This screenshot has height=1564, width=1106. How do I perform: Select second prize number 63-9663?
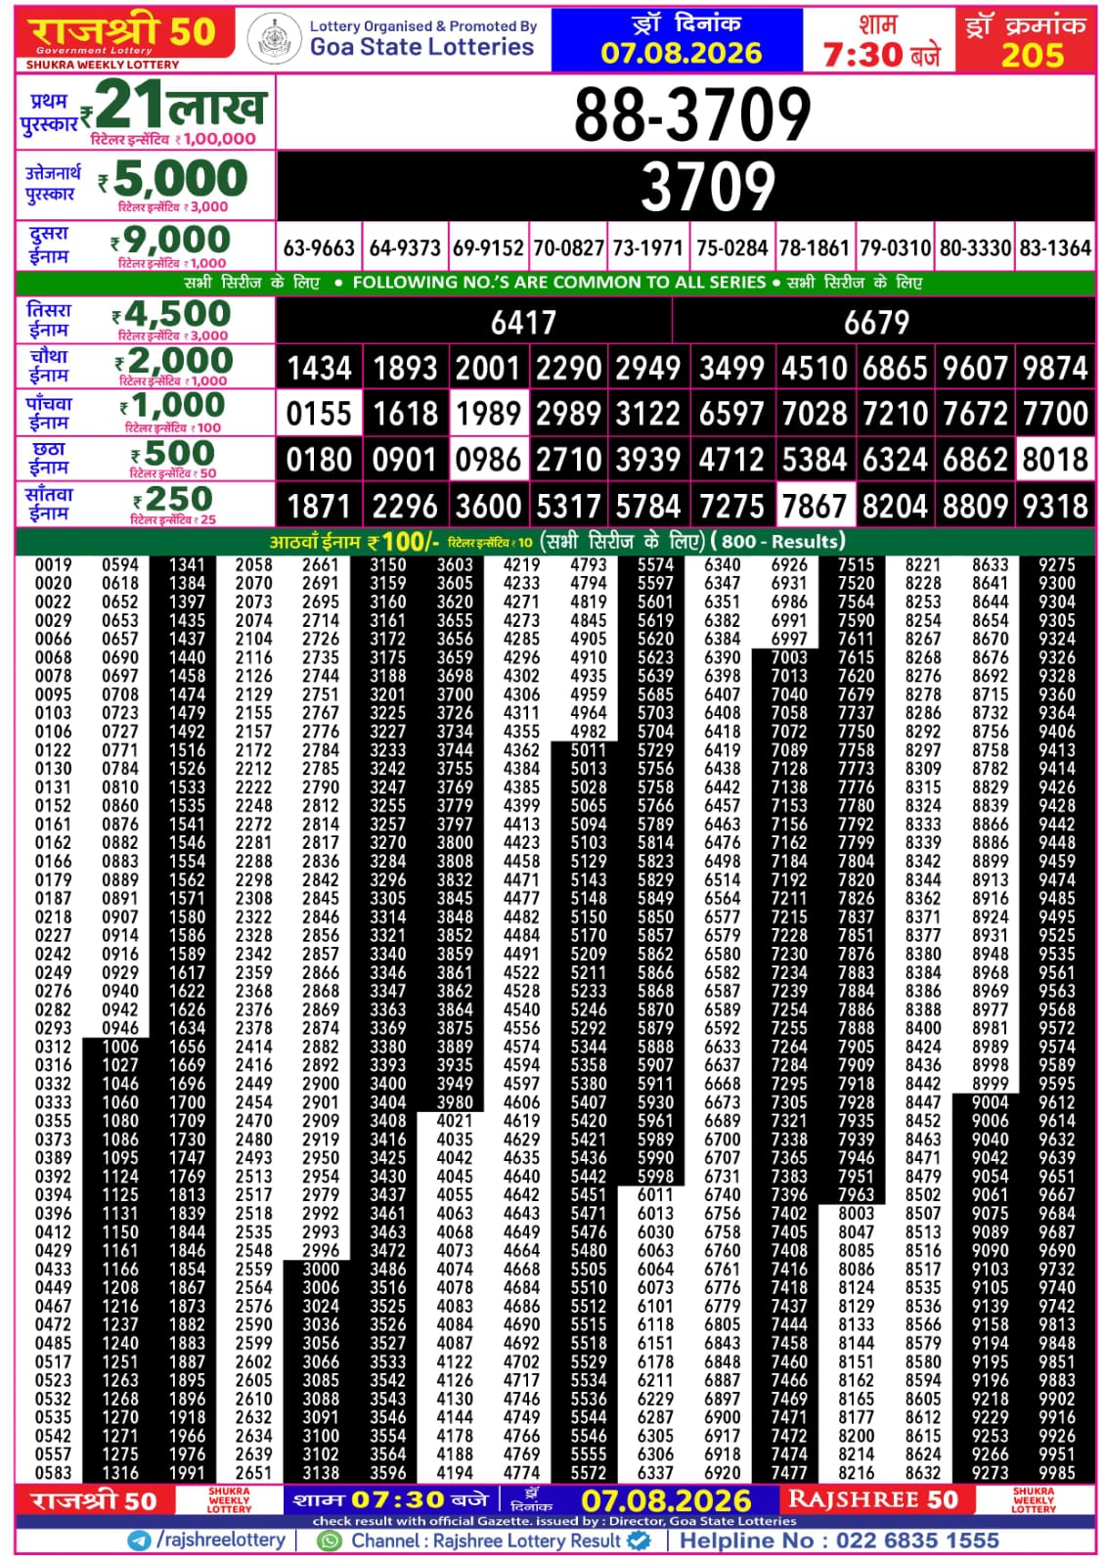[x=319, y=248]
